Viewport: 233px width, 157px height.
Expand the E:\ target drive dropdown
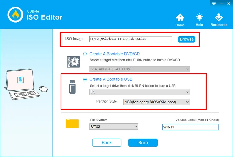point(139,92)
